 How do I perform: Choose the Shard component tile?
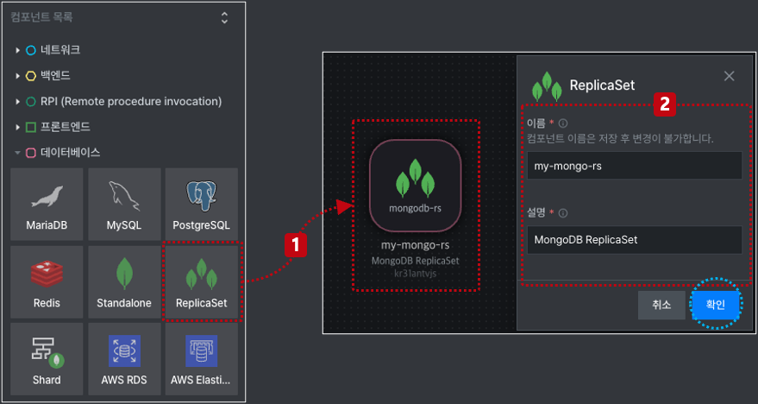pyautogui.click(x=47, y=359)
